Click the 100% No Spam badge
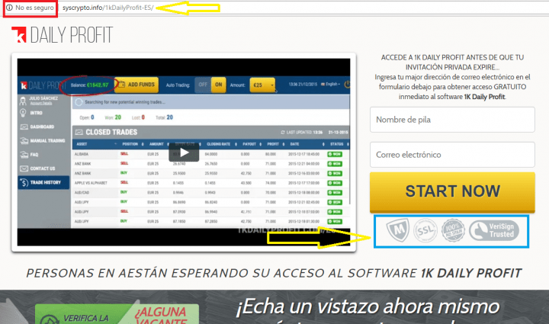Image resolution: width=549 pixels, height=324 pixels. pos(454,230)
